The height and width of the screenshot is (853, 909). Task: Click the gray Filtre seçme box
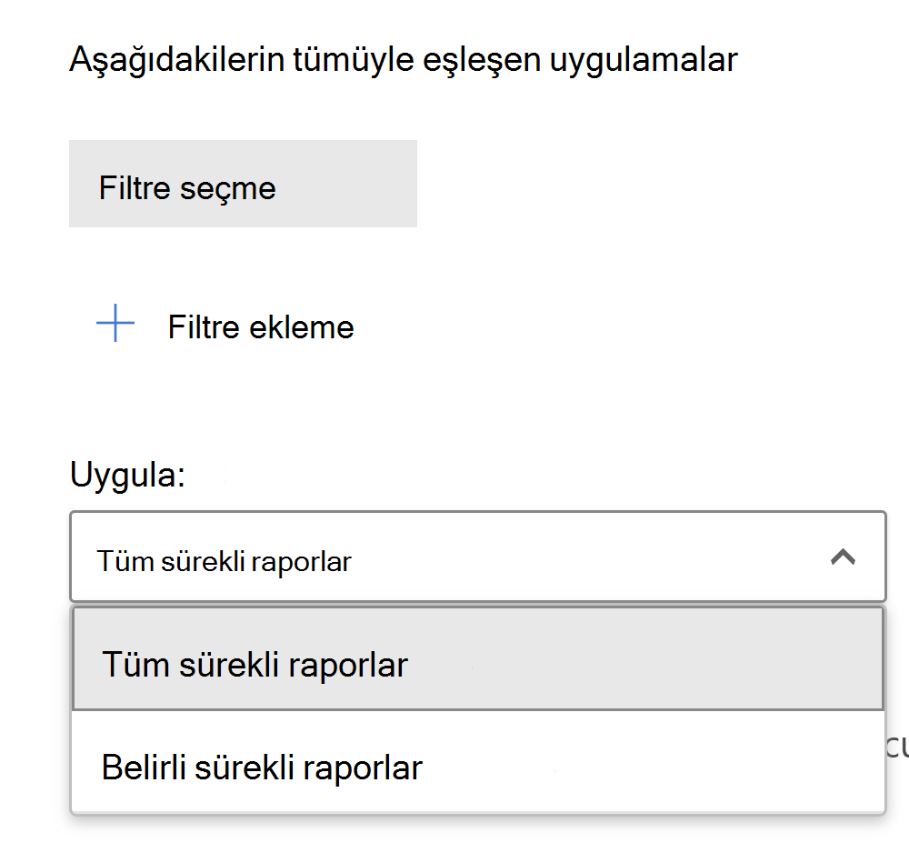[x=243, y=184]
